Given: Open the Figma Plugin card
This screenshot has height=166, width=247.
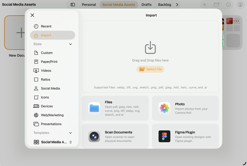Looking at the screenshot, I should [x=185, y=136].
